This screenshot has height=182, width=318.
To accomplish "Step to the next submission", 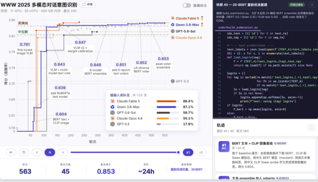I will coord(63,152).
